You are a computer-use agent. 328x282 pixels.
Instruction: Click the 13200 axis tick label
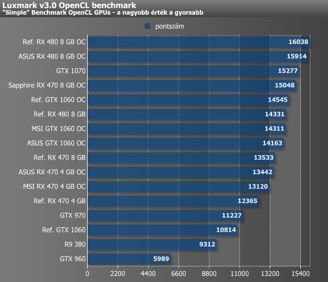click(x=270, y=274)
